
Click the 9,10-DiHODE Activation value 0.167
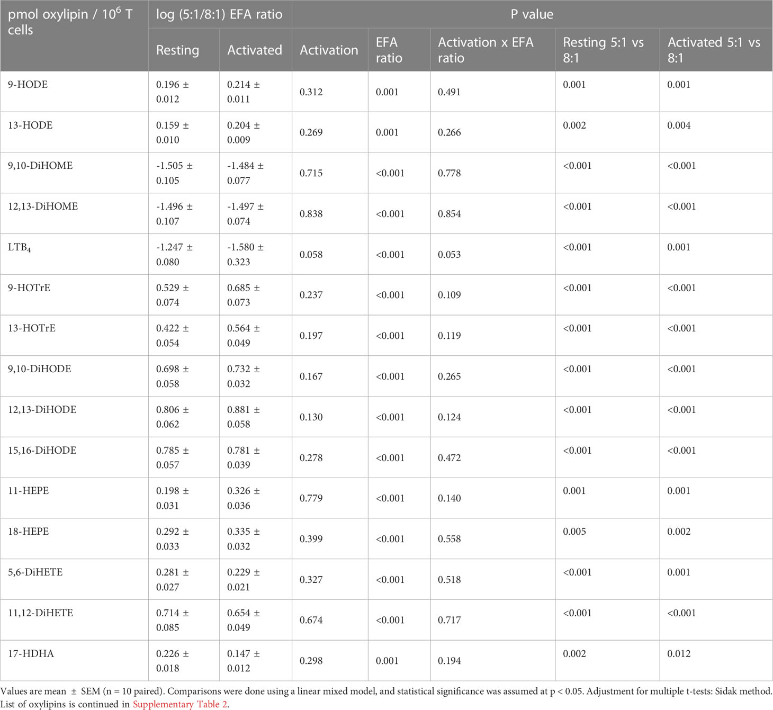[311, 376]
